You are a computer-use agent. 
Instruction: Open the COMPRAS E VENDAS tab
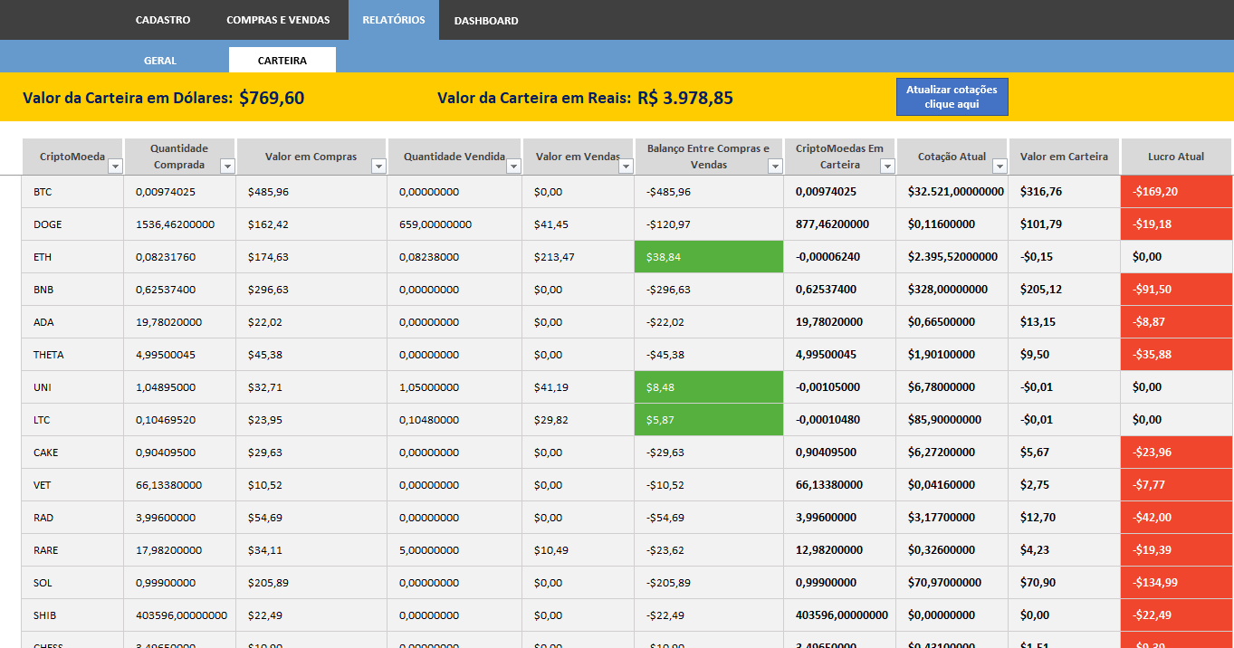point(278,20)
